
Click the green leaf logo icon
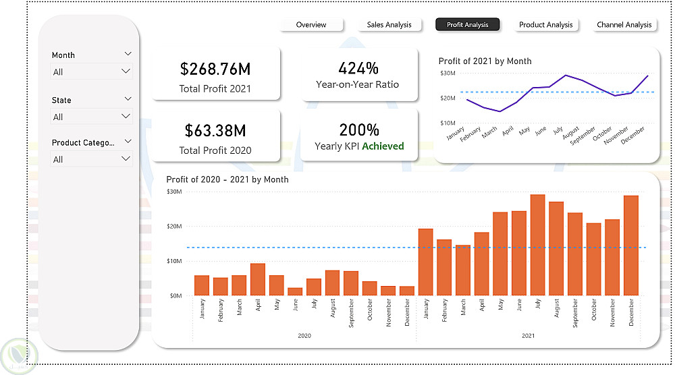click(x=19, y=357)
